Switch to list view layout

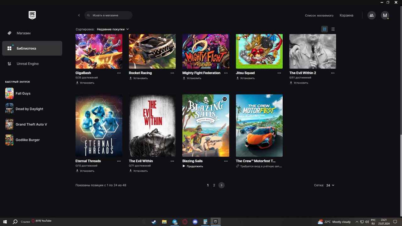(333, 29)
